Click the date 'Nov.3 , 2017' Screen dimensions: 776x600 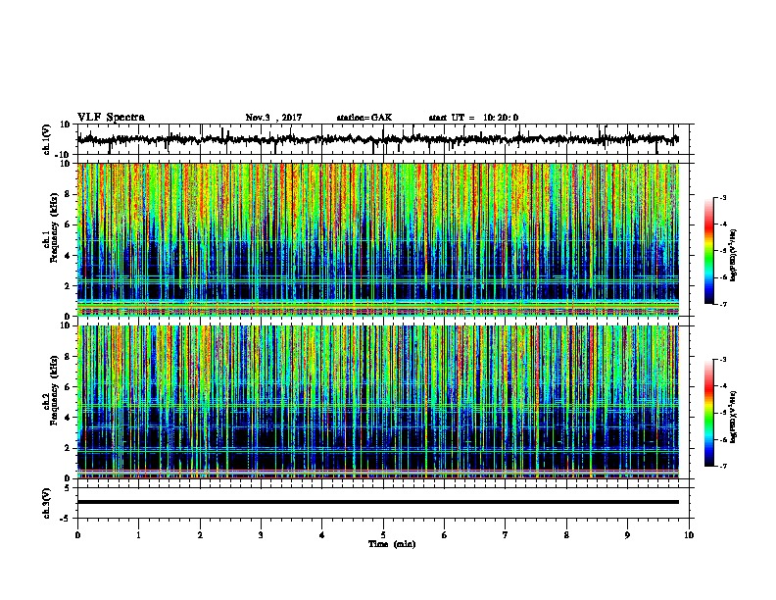273,118
